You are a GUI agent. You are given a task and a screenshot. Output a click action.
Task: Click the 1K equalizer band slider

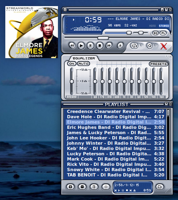point(125,81)
